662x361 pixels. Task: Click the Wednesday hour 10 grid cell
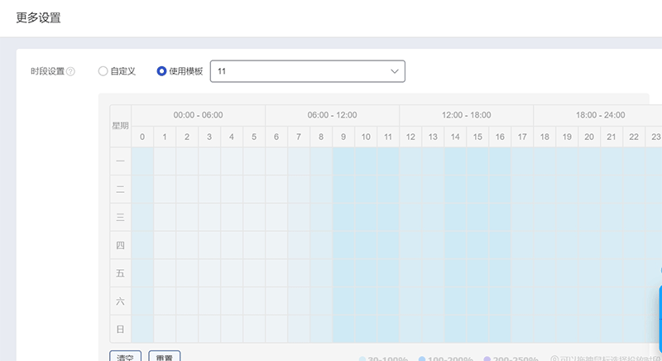366,217
